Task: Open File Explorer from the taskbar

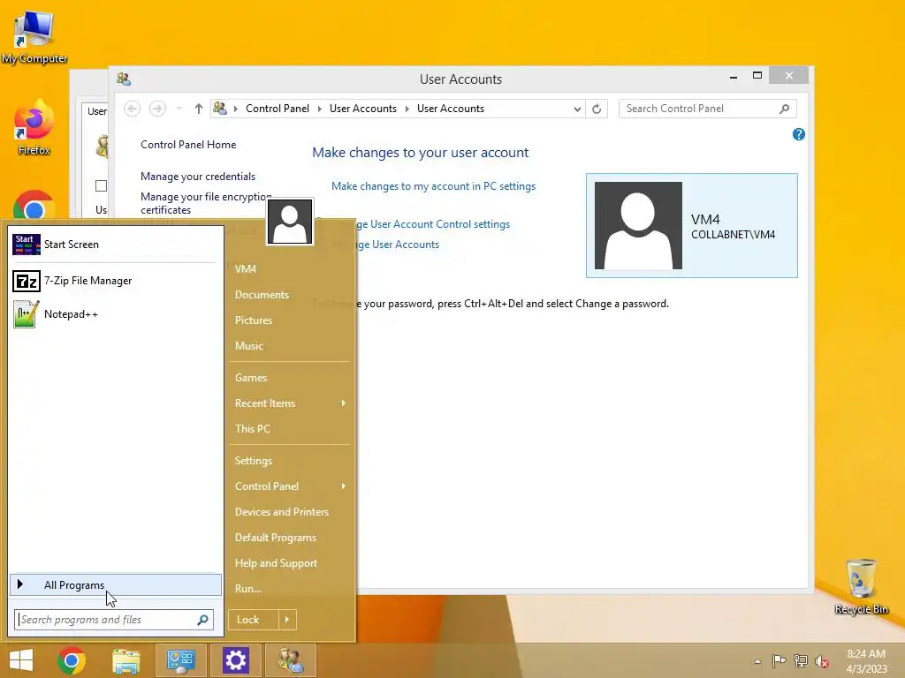Action: click(x=125, y=660)
